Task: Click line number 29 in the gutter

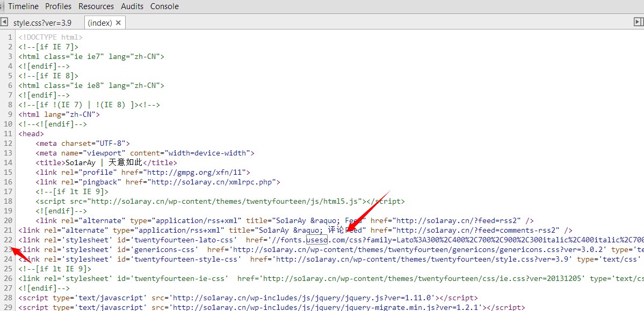Action: pyautogui.click(x=8, y=308)
